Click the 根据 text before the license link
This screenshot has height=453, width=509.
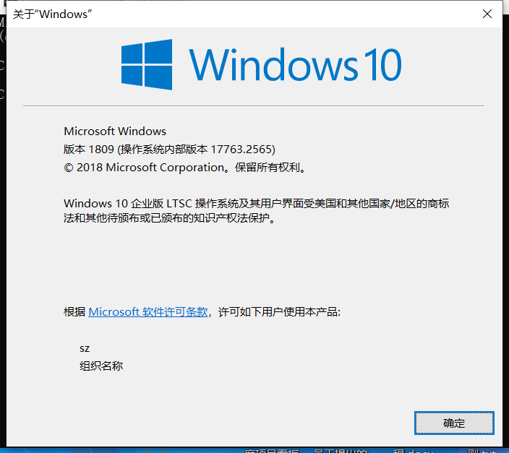click(74, 312)
